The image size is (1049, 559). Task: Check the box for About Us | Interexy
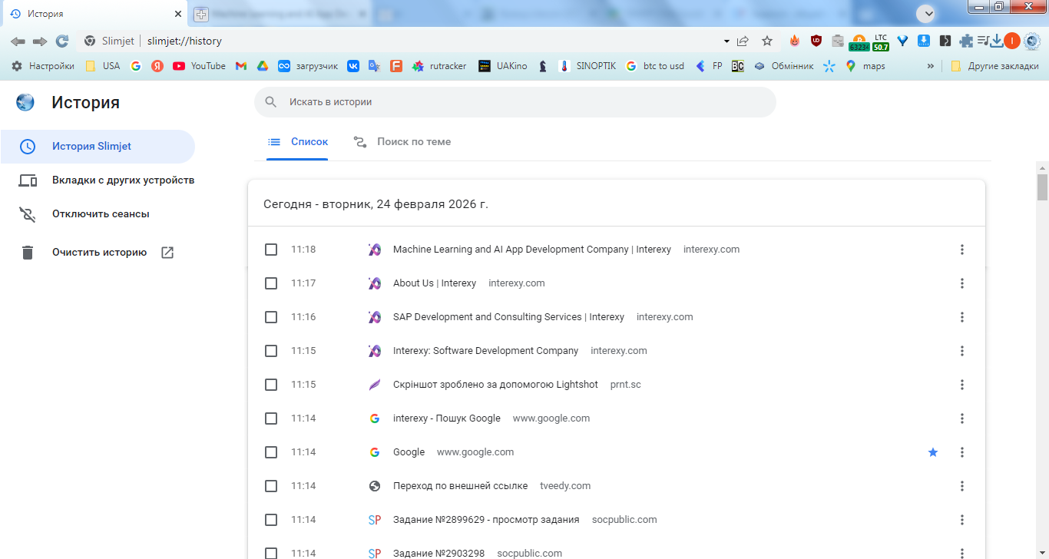click(271, 283)
